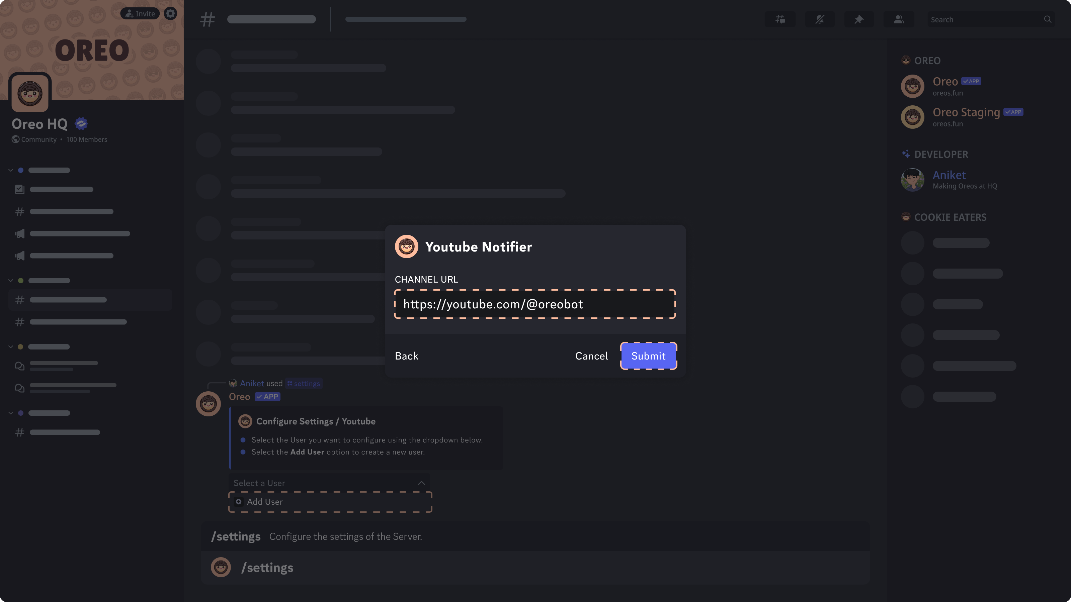This screenshot has width=1071, height=602.
Task: Submit the Youtube Notifier form
Action: click(x=649, y=356)
